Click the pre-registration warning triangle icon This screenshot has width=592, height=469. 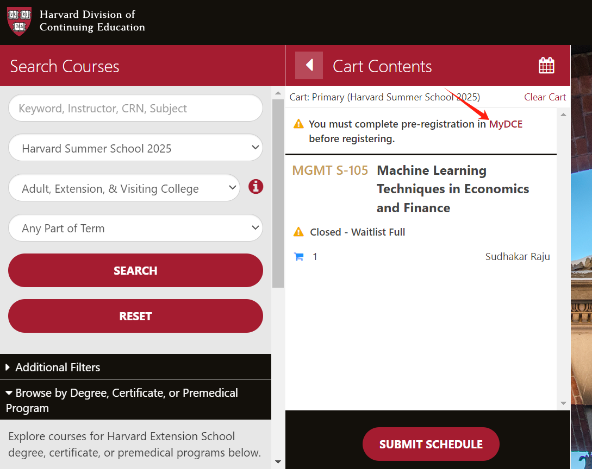298,124
